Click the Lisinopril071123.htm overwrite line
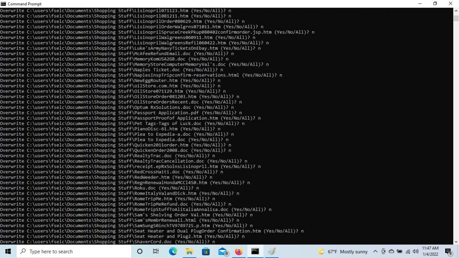The image size is (459, 258). point(116,11)
